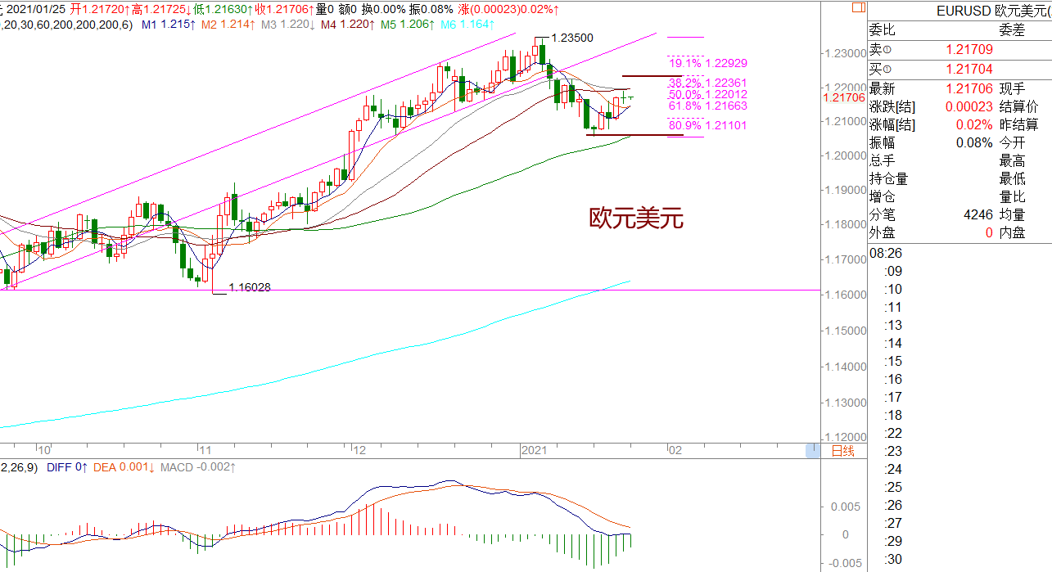Select the 最高 label in quote panel
The width and height of the screenshot is (1052, 572).
pos(1013,160)
